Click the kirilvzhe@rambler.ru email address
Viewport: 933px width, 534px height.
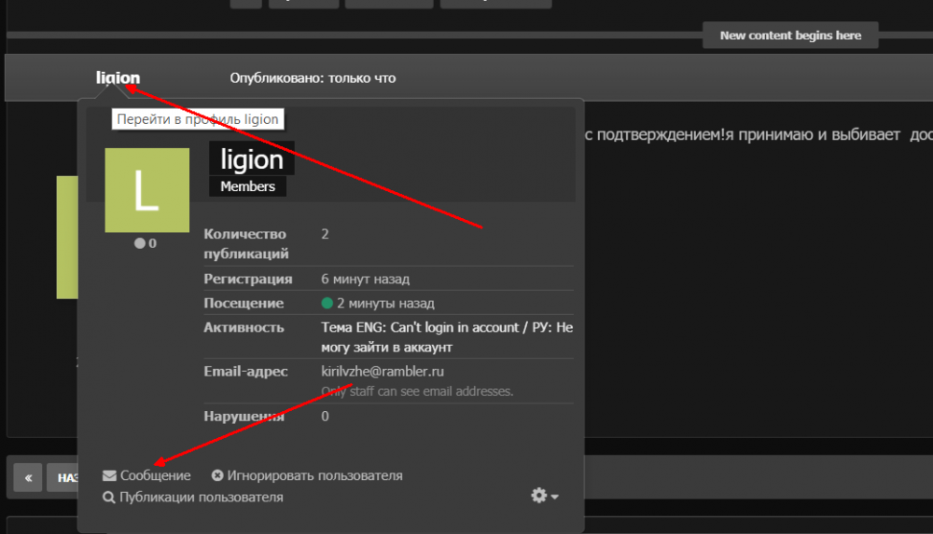(383, 371)
